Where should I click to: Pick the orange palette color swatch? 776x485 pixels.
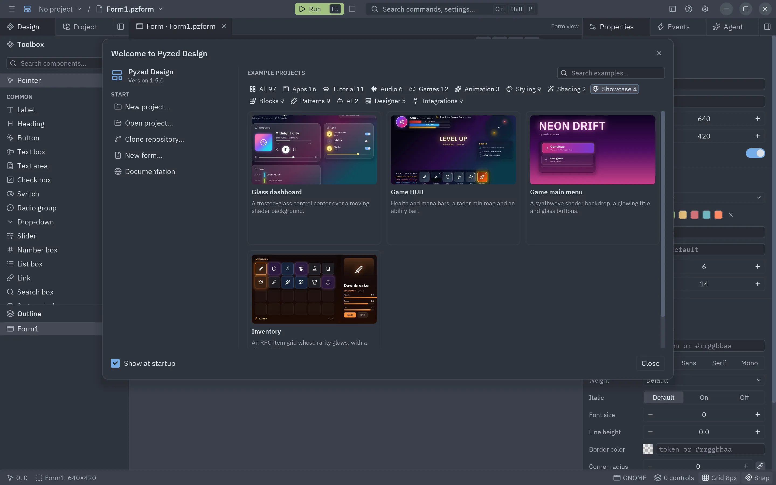pos(718,215)
